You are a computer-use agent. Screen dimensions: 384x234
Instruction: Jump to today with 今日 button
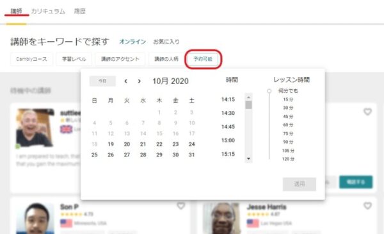point(102,81)
